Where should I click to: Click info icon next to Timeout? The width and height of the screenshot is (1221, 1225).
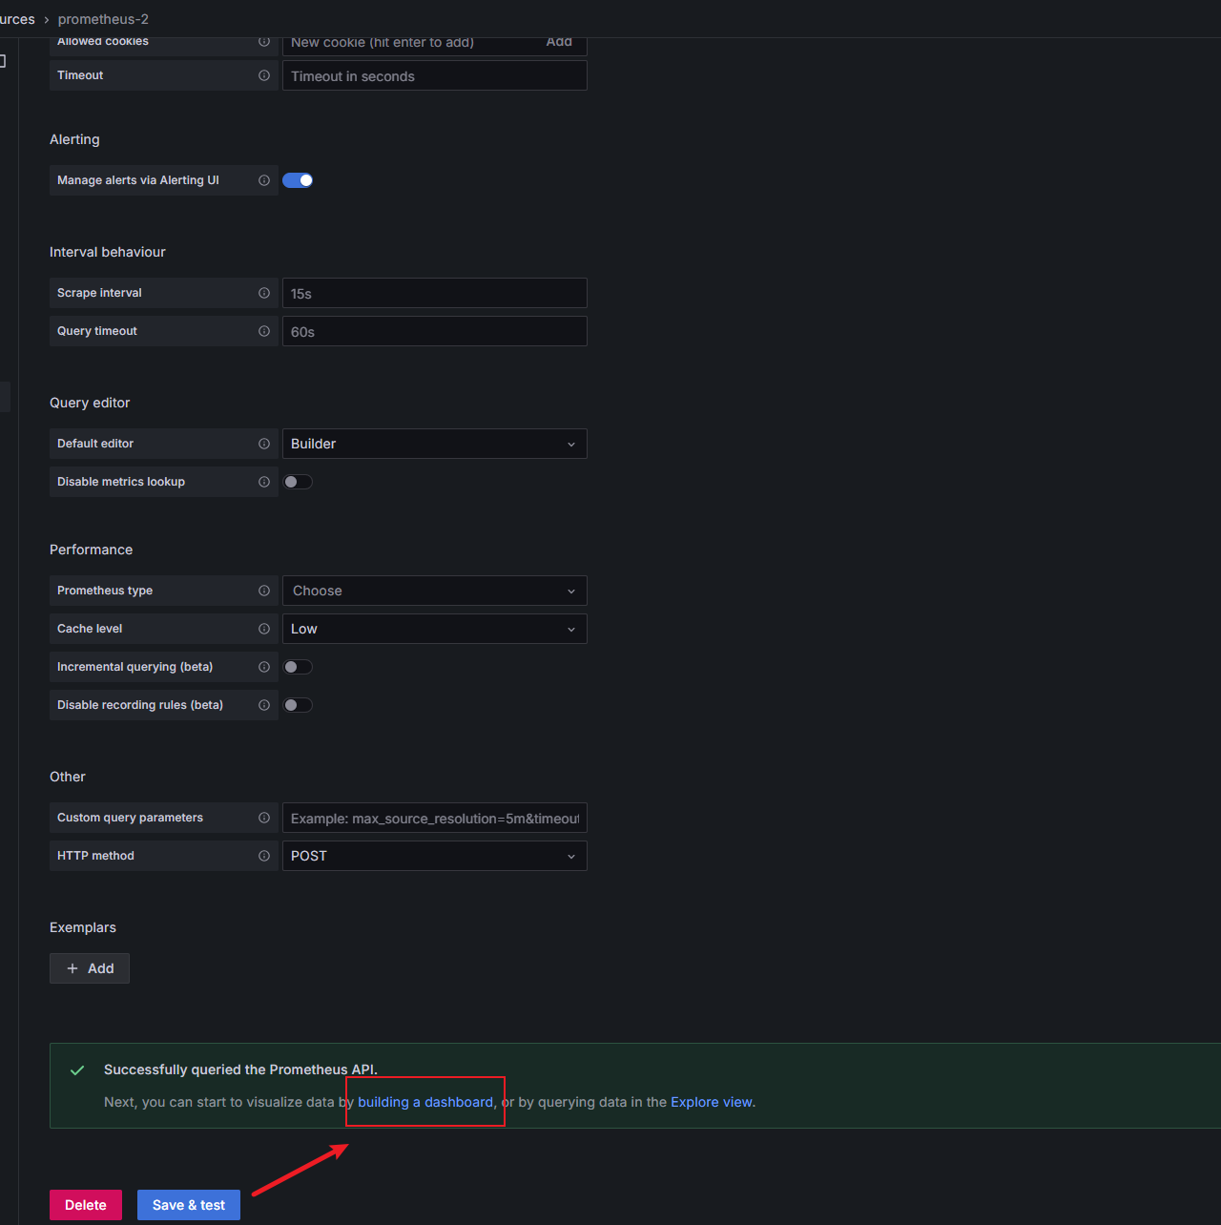tap(264, 75)
